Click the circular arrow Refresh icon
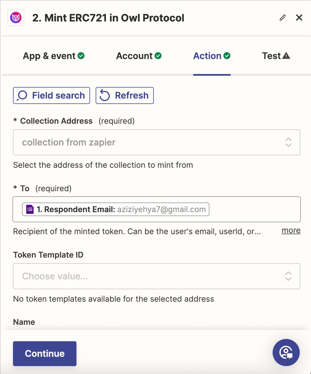 click(105, 95)
